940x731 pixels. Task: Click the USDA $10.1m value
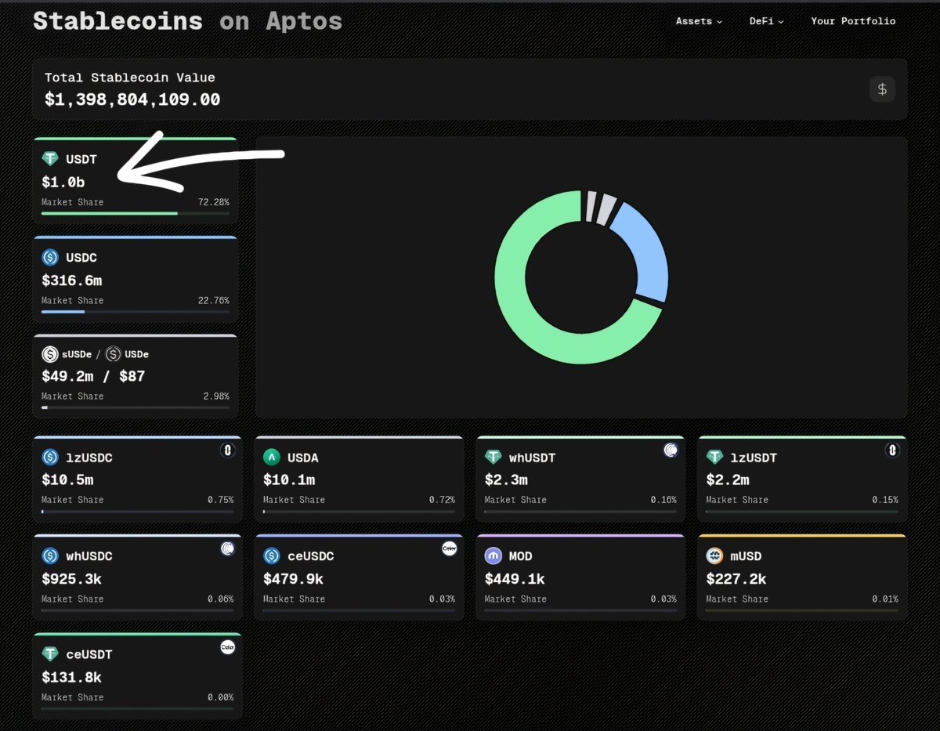[x=289, y=479]
